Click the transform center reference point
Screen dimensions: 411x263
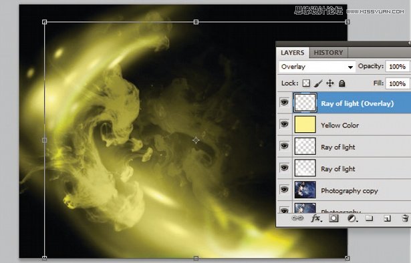(196, 140)
